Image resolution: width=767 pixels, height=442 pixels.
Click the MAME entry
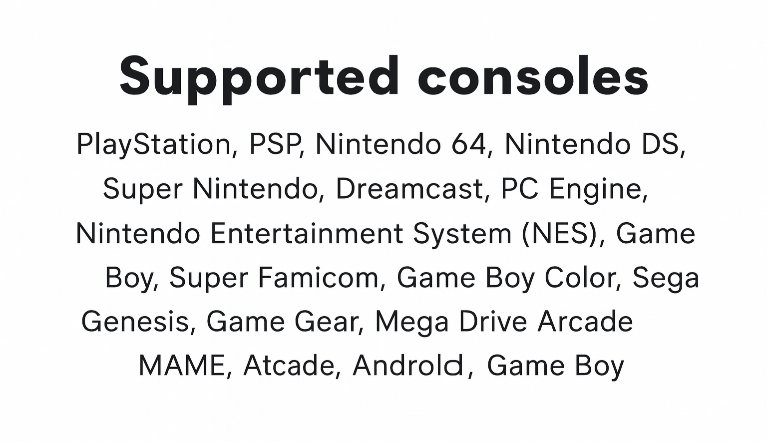point(182,366)
